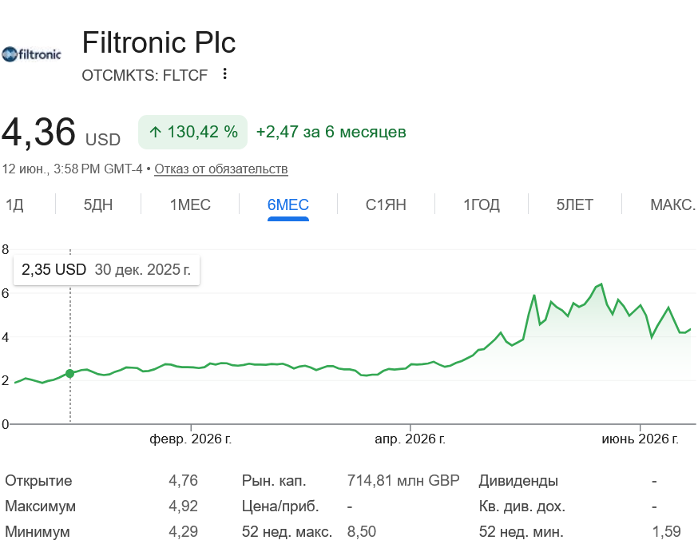
Task: Select the 1Д time range tab
Action: click(14, 205)
